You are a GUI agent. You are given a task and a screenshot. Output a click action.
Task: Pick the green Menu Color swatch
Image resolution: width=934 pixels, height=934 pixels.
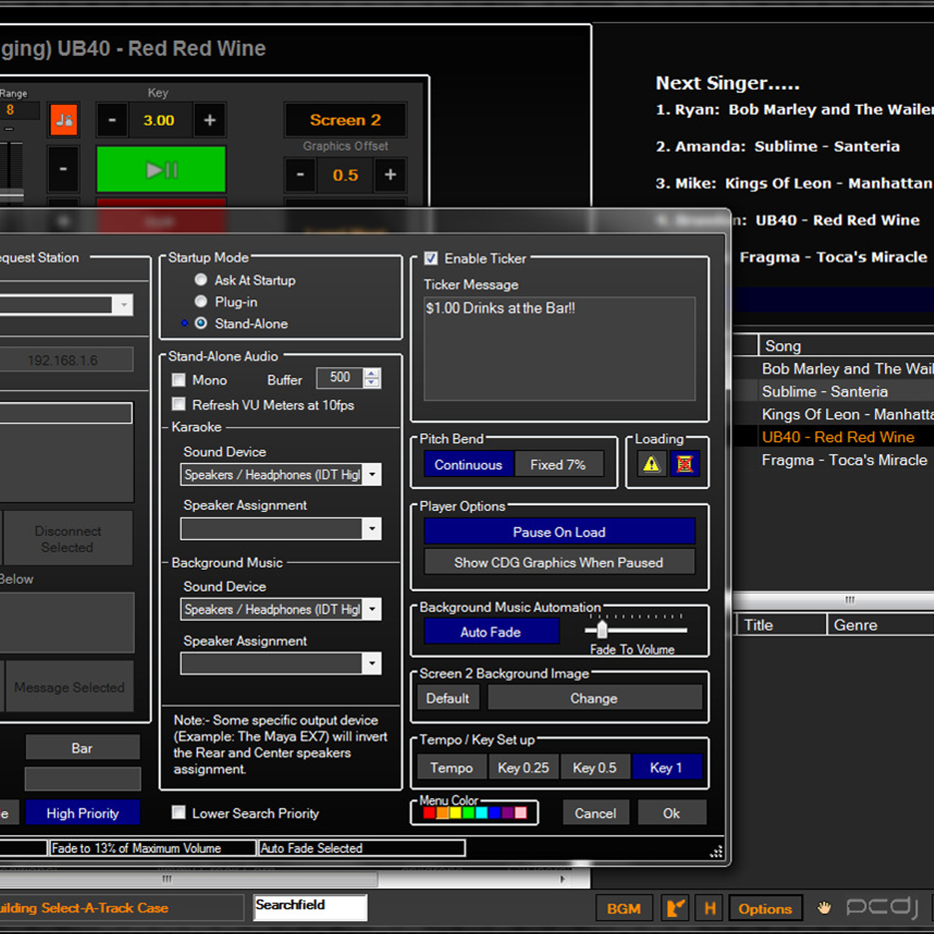point(468,813)
